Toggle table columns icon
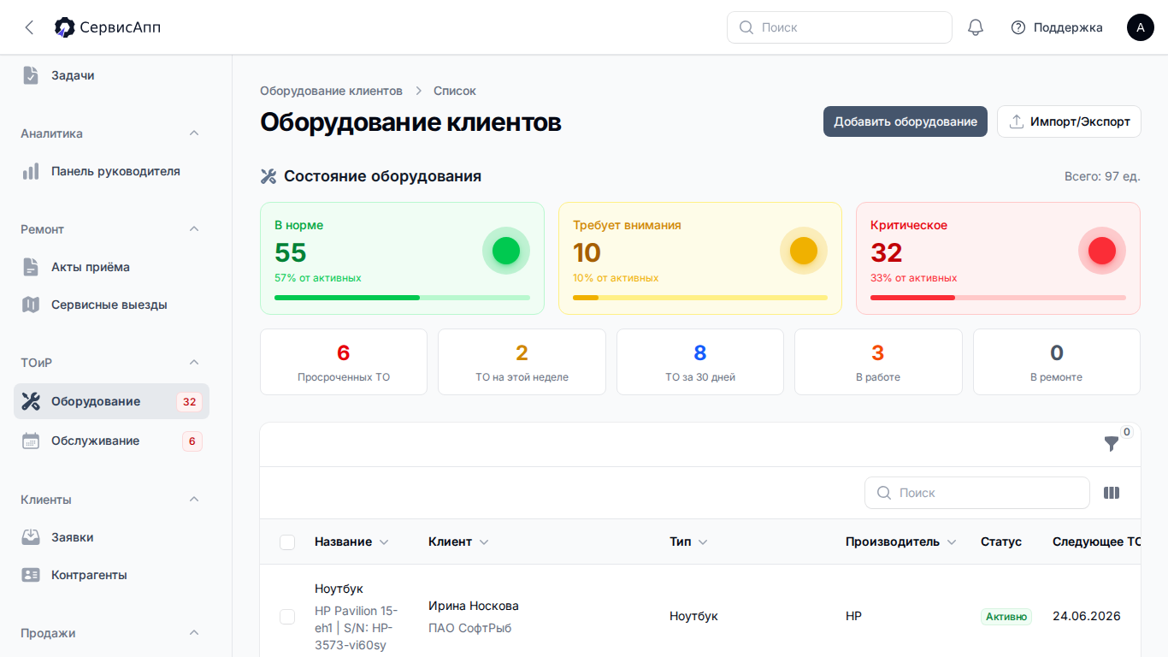The width and height of the screenshot is (1168, 657). click(1112, 493)
